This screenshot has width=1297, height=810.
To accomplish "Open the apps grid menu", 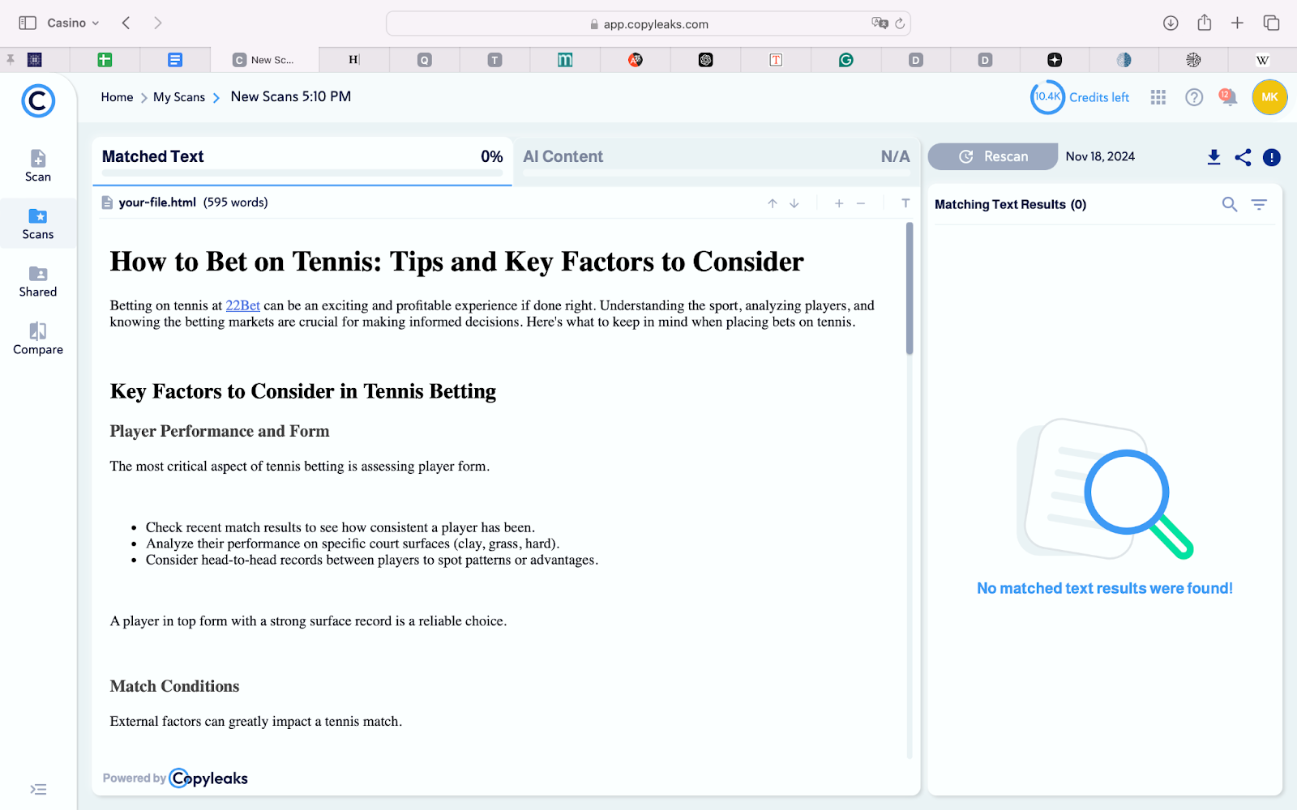I will pos(1158,97).
